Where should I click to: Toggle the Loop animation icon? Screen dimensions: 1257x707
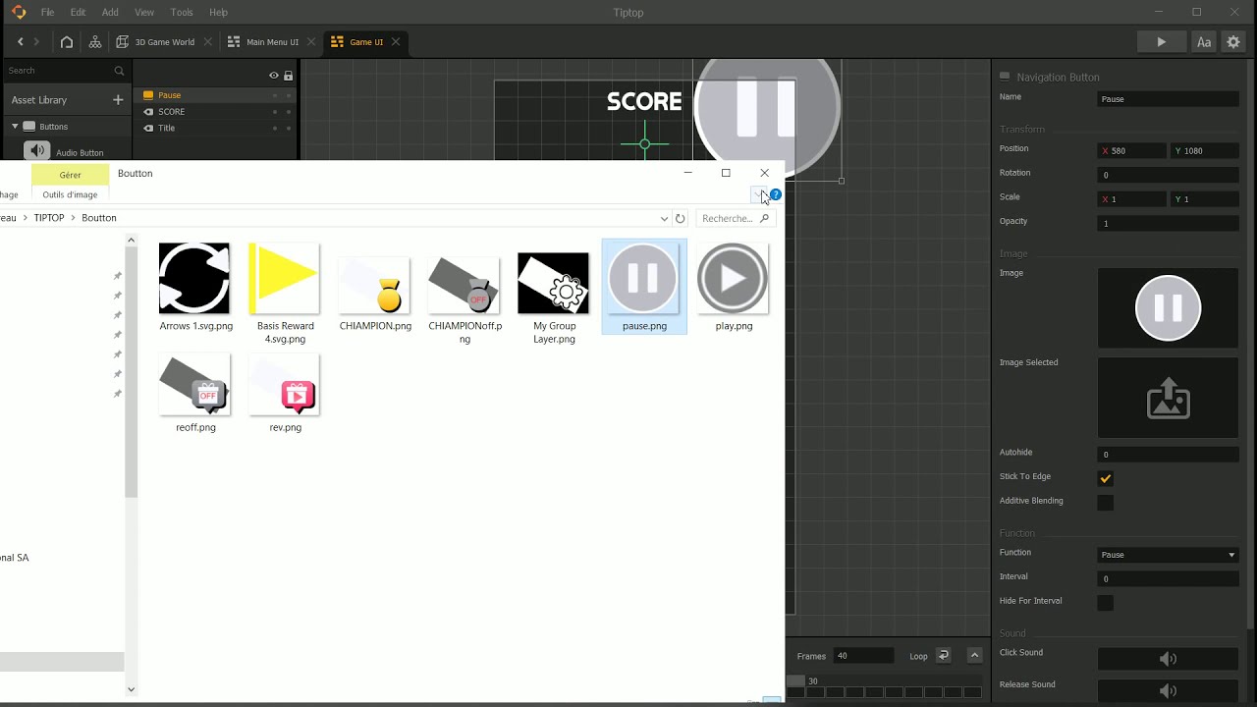click(x=943, y=656)
